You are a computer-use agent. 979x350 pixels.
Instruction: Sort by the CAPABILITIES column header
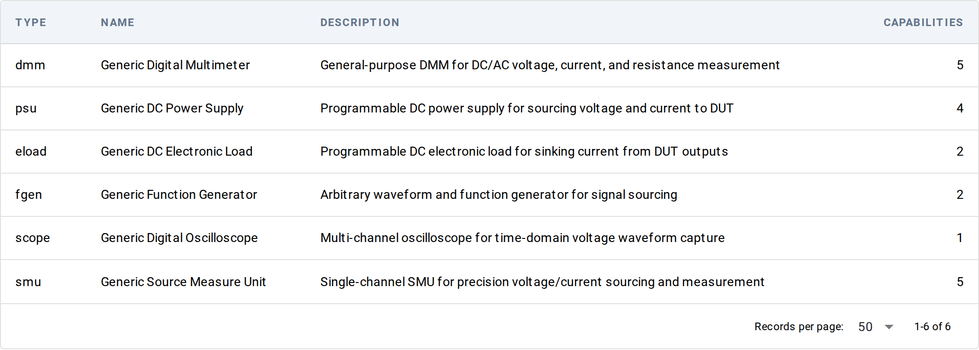tap(923, 22)
